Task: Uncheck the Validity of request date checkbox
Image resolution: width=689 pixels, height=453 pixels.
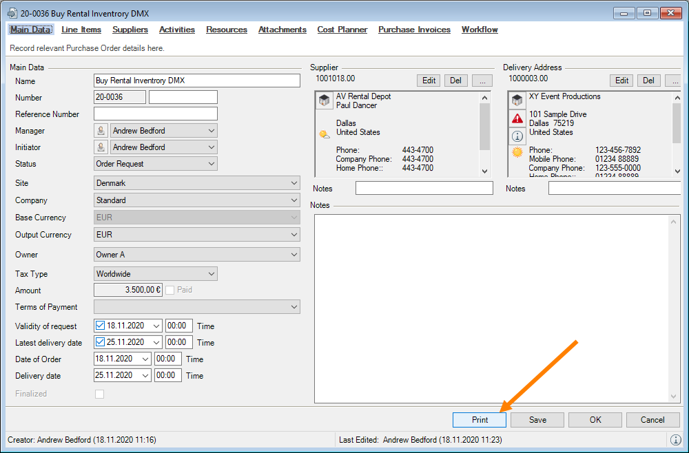Action: (101, 326)
